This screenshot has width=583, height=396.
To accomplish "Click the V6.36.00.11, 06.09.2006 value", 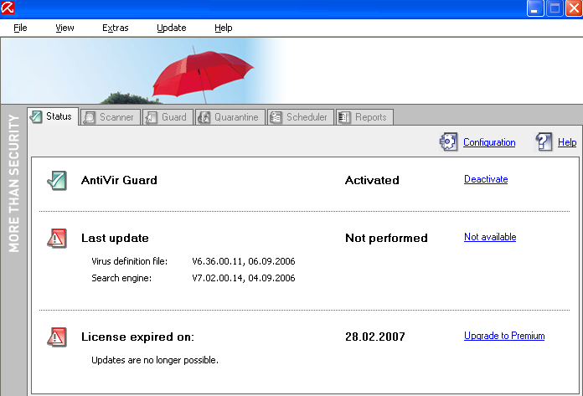I will coord(244,261).
